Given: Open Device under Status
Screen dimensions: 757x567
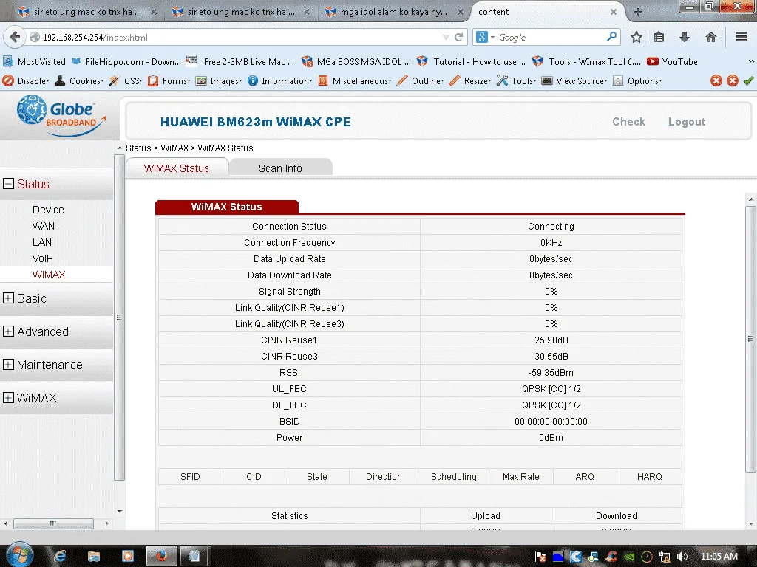Looking at the screenshot, I should pos(48,210).
